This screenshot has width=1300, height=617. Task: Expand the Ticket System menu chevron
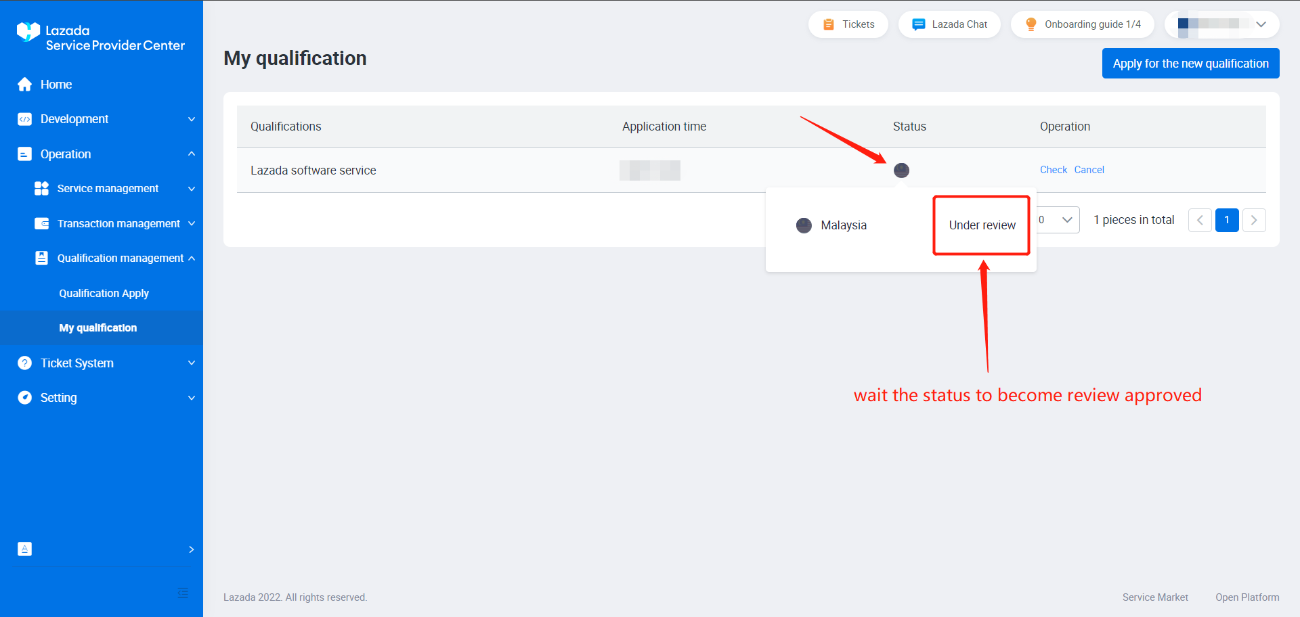tap(192, 363)
